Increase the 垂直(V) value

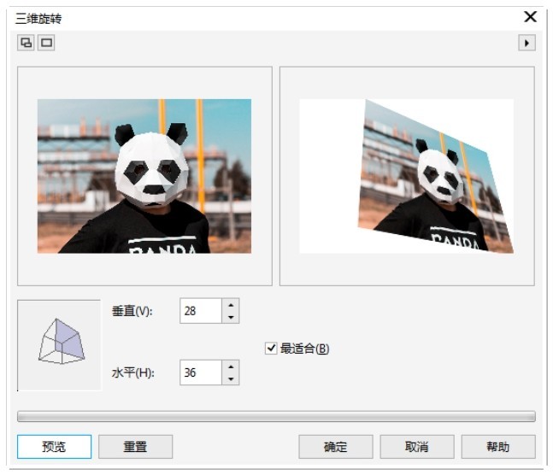point(231,305)
